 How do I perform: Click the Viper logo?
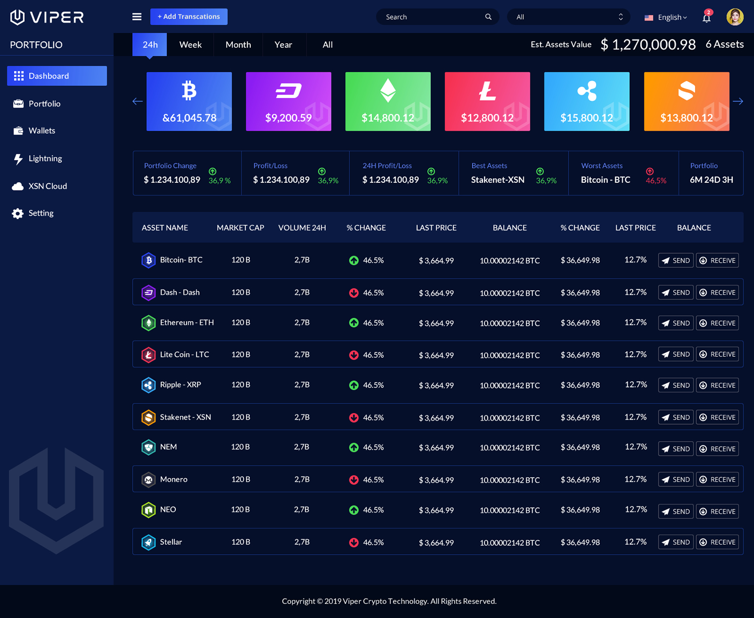pyautogui.click(x=47, y=17)
